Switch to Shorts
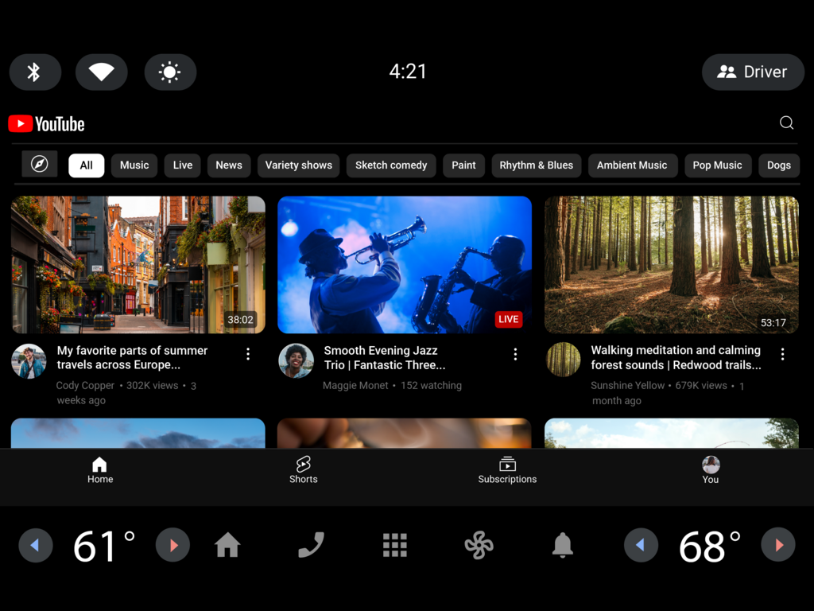The image size is (814, 611). pos(303,469)
